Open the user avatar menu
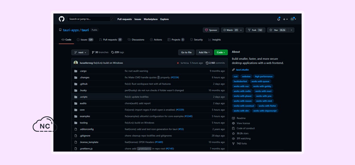 293,19
